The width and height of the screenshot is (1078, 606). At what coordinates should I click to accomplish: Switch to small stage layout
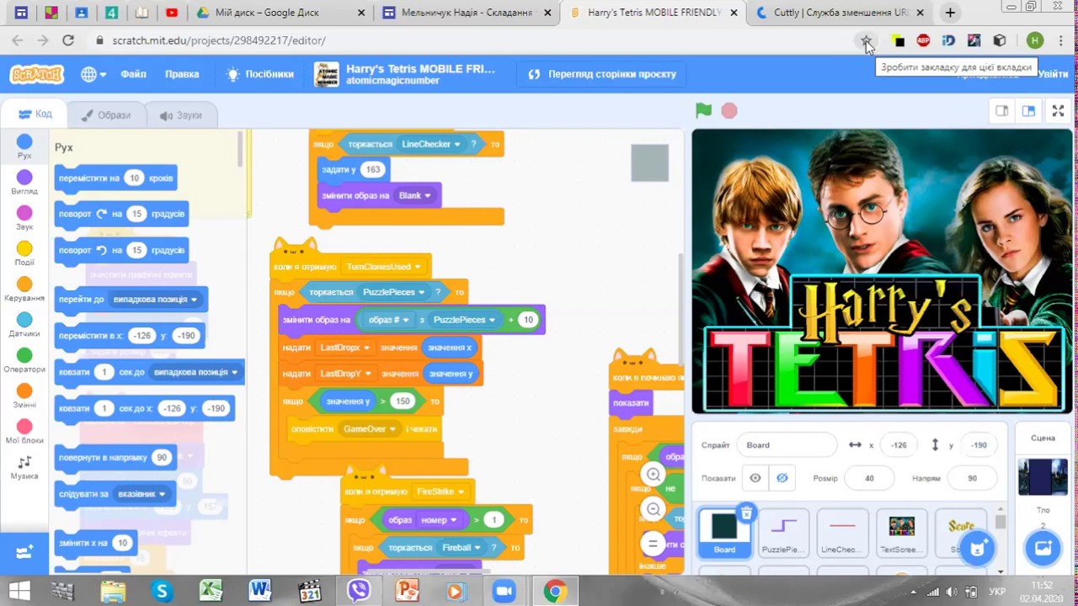click(x=1001, y=110)
